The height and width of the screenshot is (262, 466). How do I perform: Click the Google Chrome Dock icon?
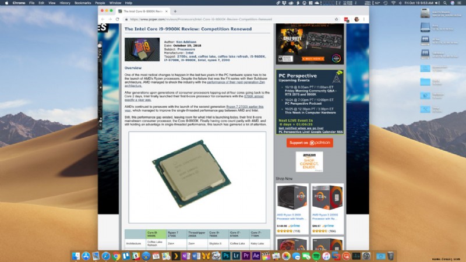click(x=116, y=256)
